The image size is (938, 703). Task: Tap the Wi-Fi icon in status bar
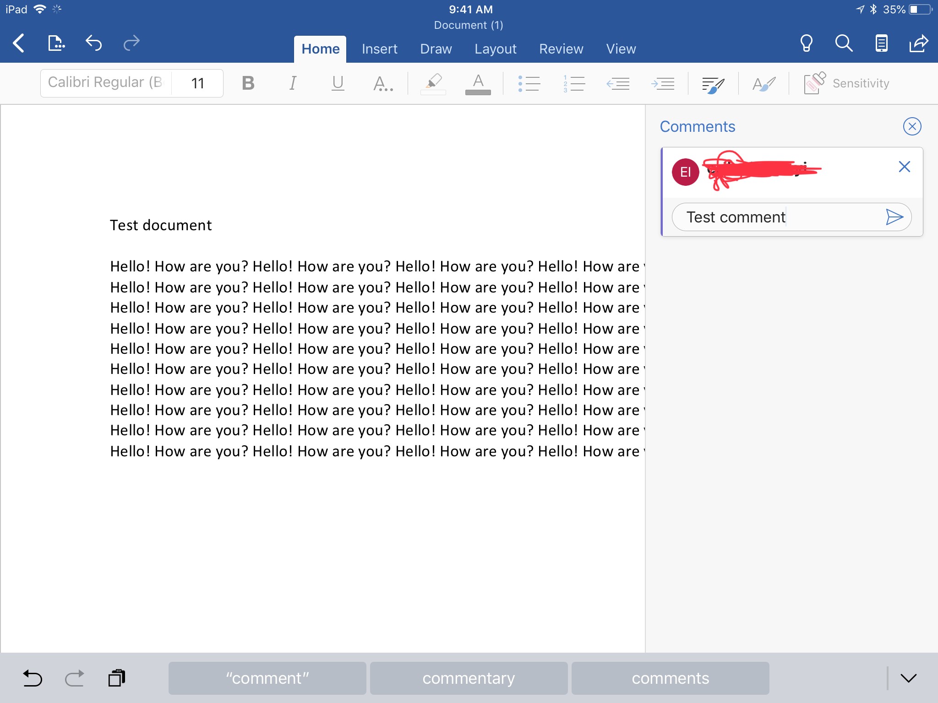coord(40,9)
